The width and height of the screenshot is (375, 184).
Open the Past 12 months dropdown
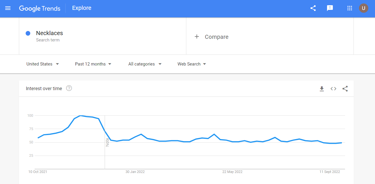pos(93,64)
